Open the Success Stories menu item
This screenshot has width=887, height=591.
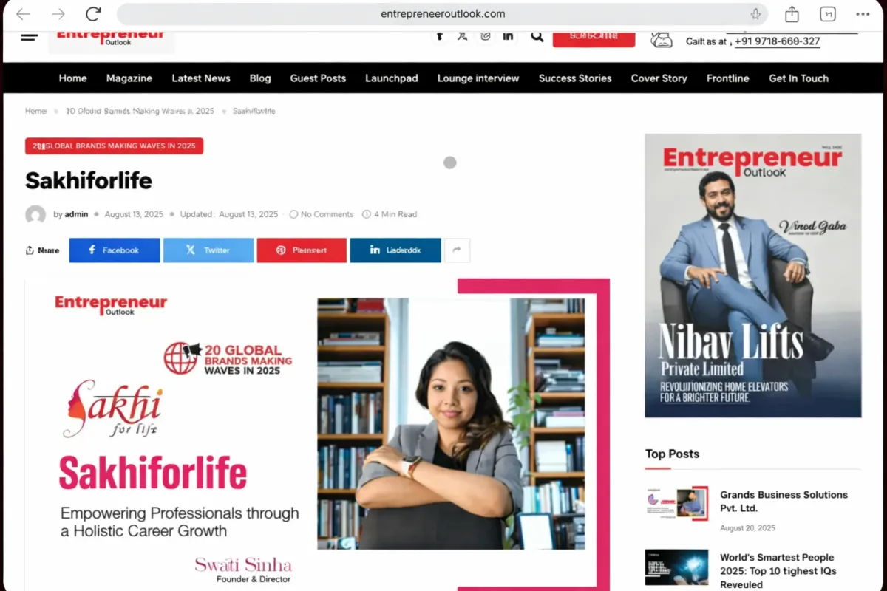coord(575,78)
